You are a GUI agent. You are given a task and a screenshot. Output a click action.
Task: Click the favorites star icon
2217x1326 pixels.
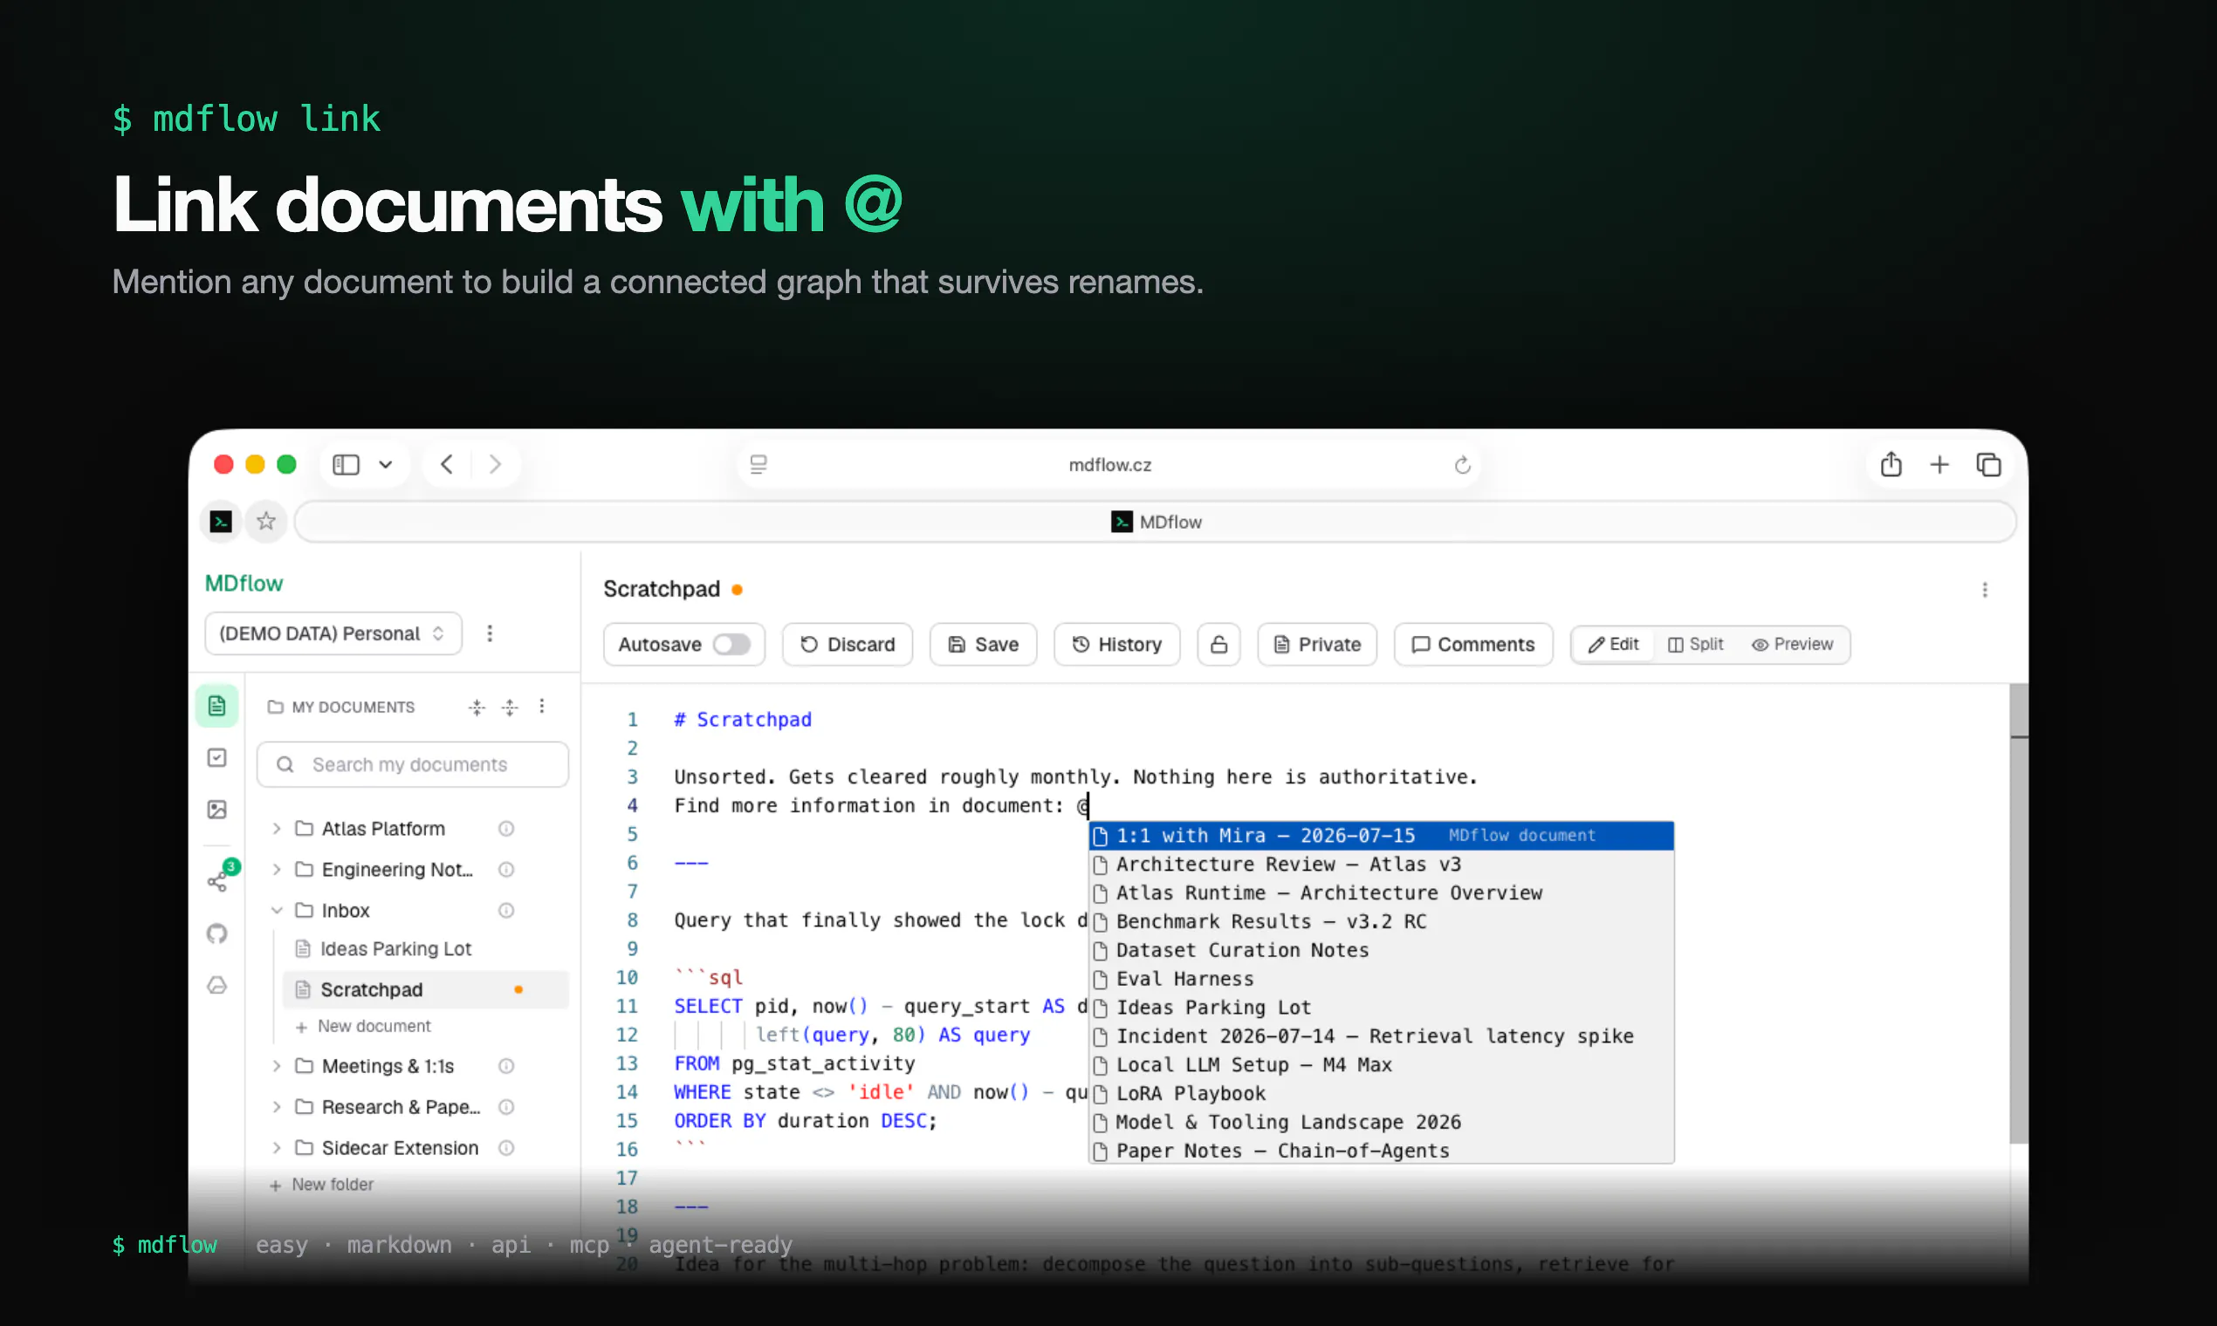(265, 521)
